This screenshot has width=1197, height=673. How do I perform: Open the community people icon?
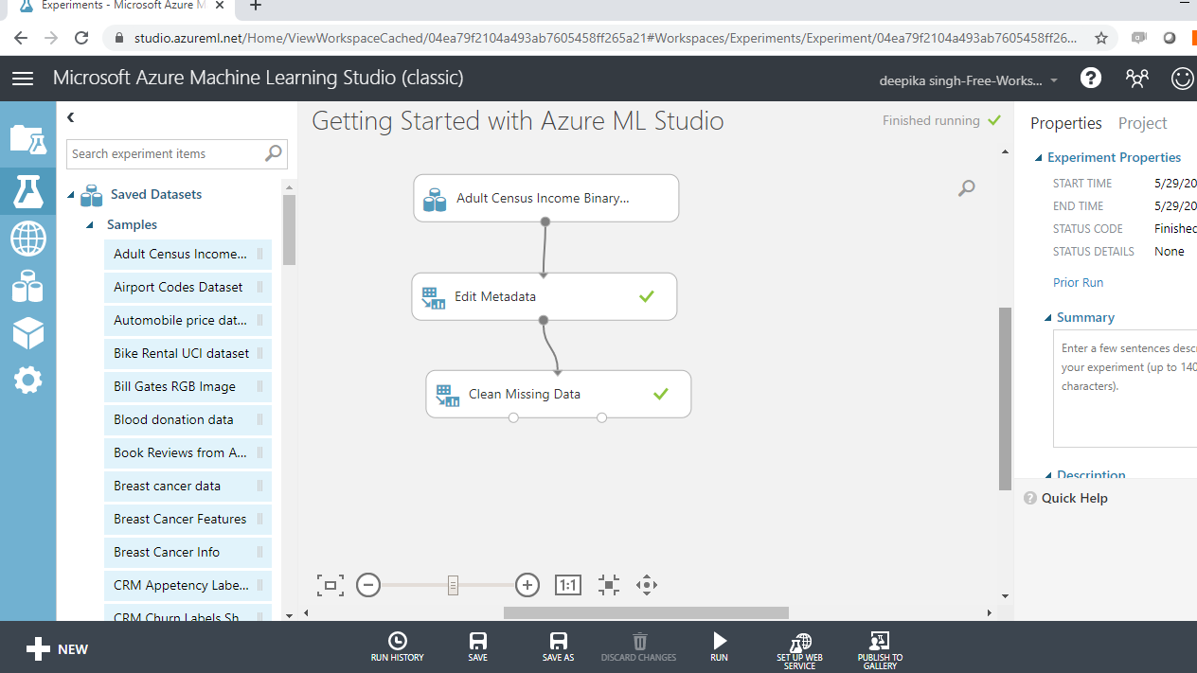[1136, 79]
